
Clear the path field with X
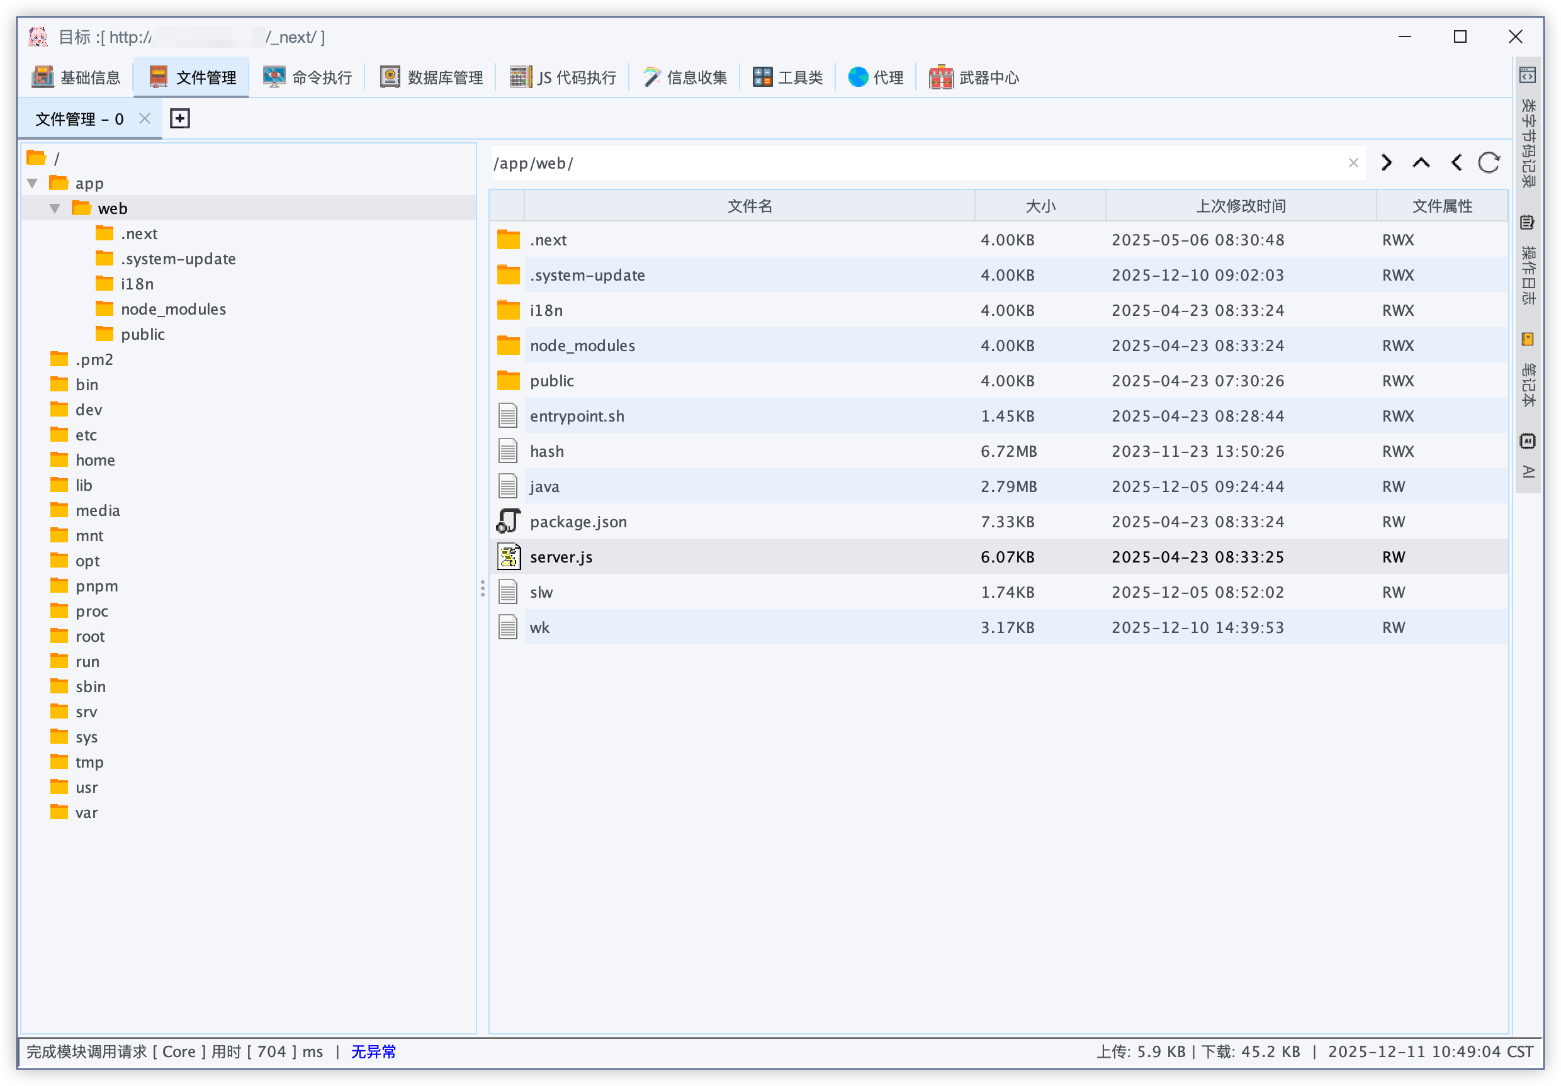coord(1353,163)
